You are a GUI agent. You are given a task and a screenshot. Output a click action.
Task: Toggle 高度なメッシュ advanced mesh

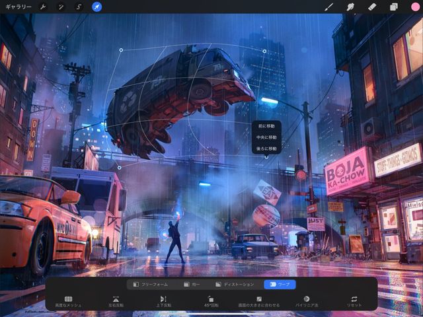pyautogui.click(x=68, y=302)
